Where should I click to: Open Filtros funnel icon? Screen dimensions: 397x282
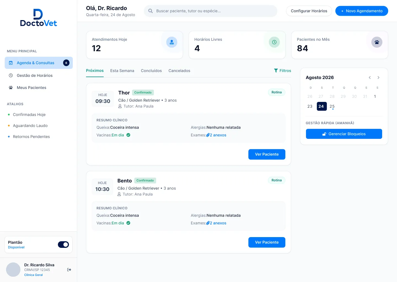tap(276, 70)
